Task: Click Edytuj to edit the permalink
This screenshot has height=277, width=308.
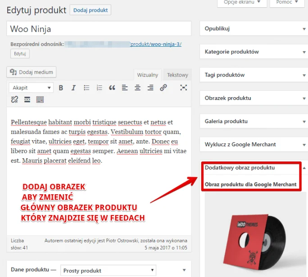Action: click(x=20, y=54)
